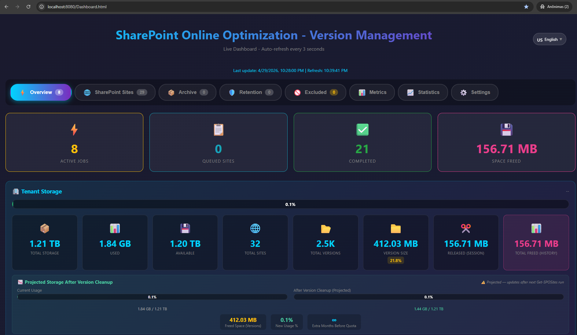The width and height of the screenshot is (577, 335).
Task: Click the After Version Cleanup progress bar
Action: (429, 297)
